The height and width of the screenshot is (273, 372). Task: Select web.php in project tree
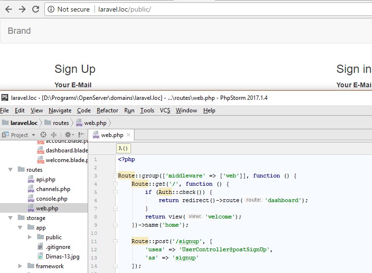[x=43, y=208]
